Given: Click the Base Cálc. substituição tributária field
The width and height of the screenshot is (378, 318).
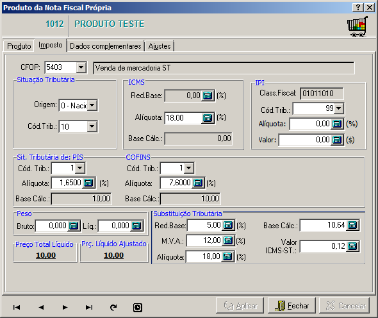Looking at the screenshot, I should pos(323,225).
